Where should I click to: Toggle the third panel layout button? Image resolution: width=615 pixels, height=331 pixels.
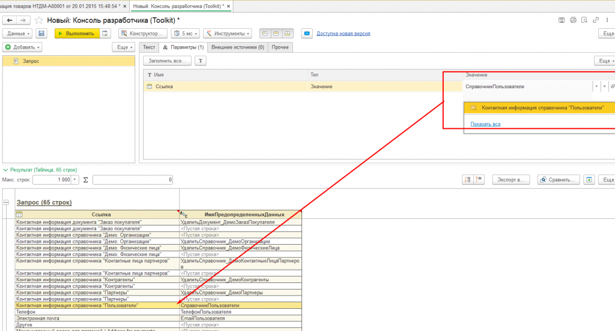pyautogui.click(x=287, y=34)
